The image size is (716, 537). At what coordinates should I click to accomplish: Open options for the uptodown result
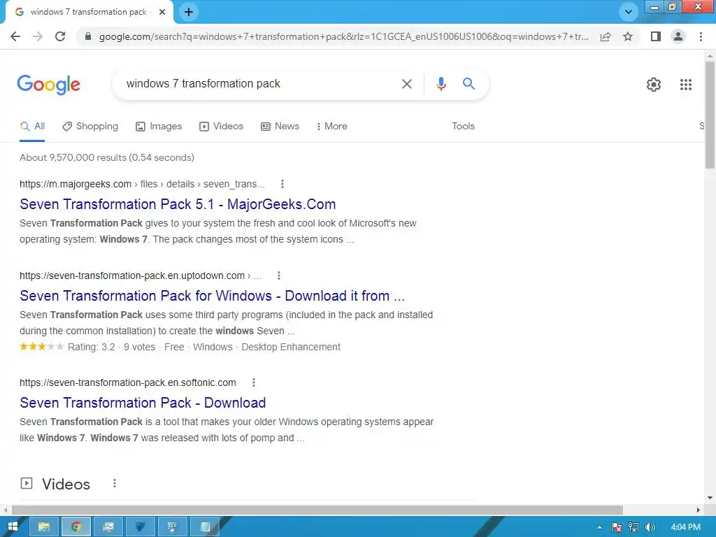click(278, 275)
